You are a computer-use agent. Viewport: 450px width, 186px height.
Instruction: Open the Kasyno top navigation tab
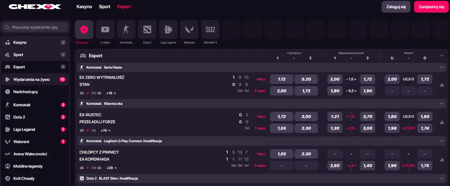(84, 6)
